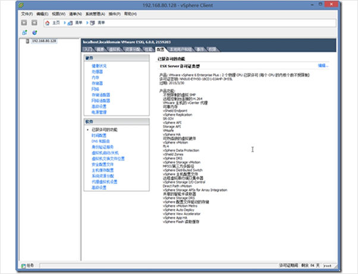Open 处理器 hardware settings
Viewport: 358px width, 274px height.
(98, 71)
